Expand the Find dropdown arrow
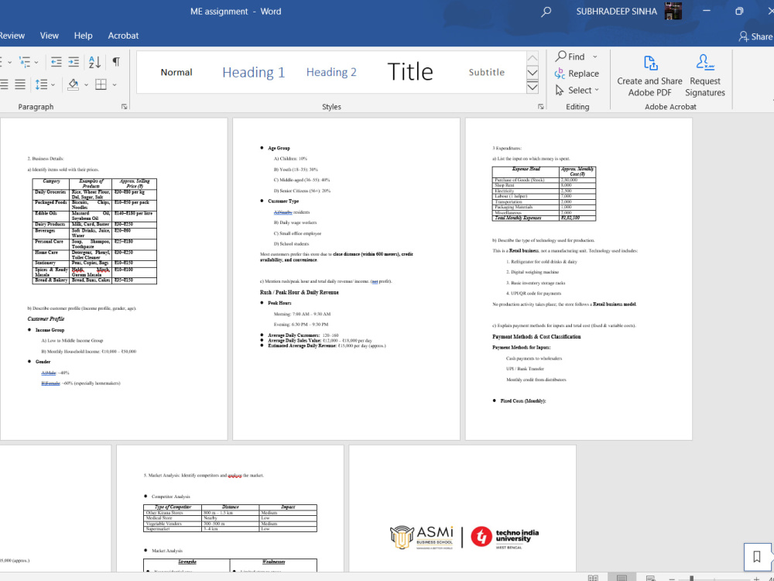 594,57
